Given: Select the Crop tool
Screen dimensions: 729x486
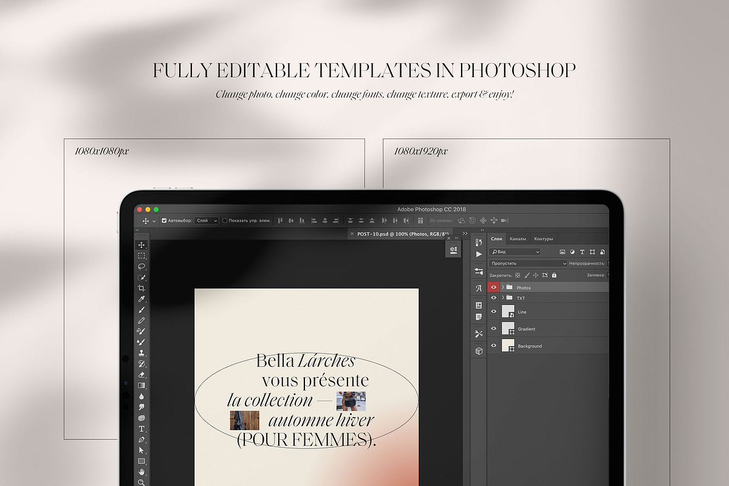Looking at the screenshot, I should 142,288.
